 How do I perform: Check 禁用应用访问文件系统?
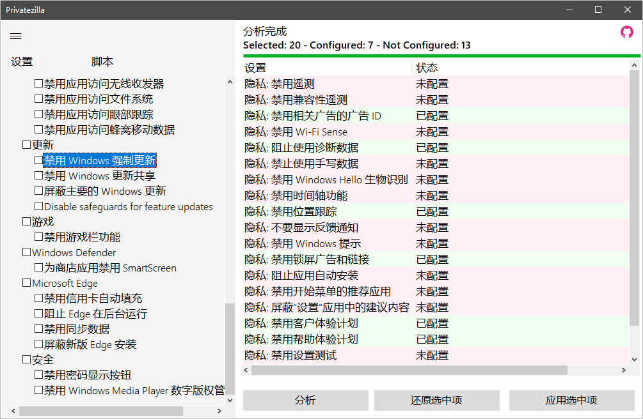(39, 99)
